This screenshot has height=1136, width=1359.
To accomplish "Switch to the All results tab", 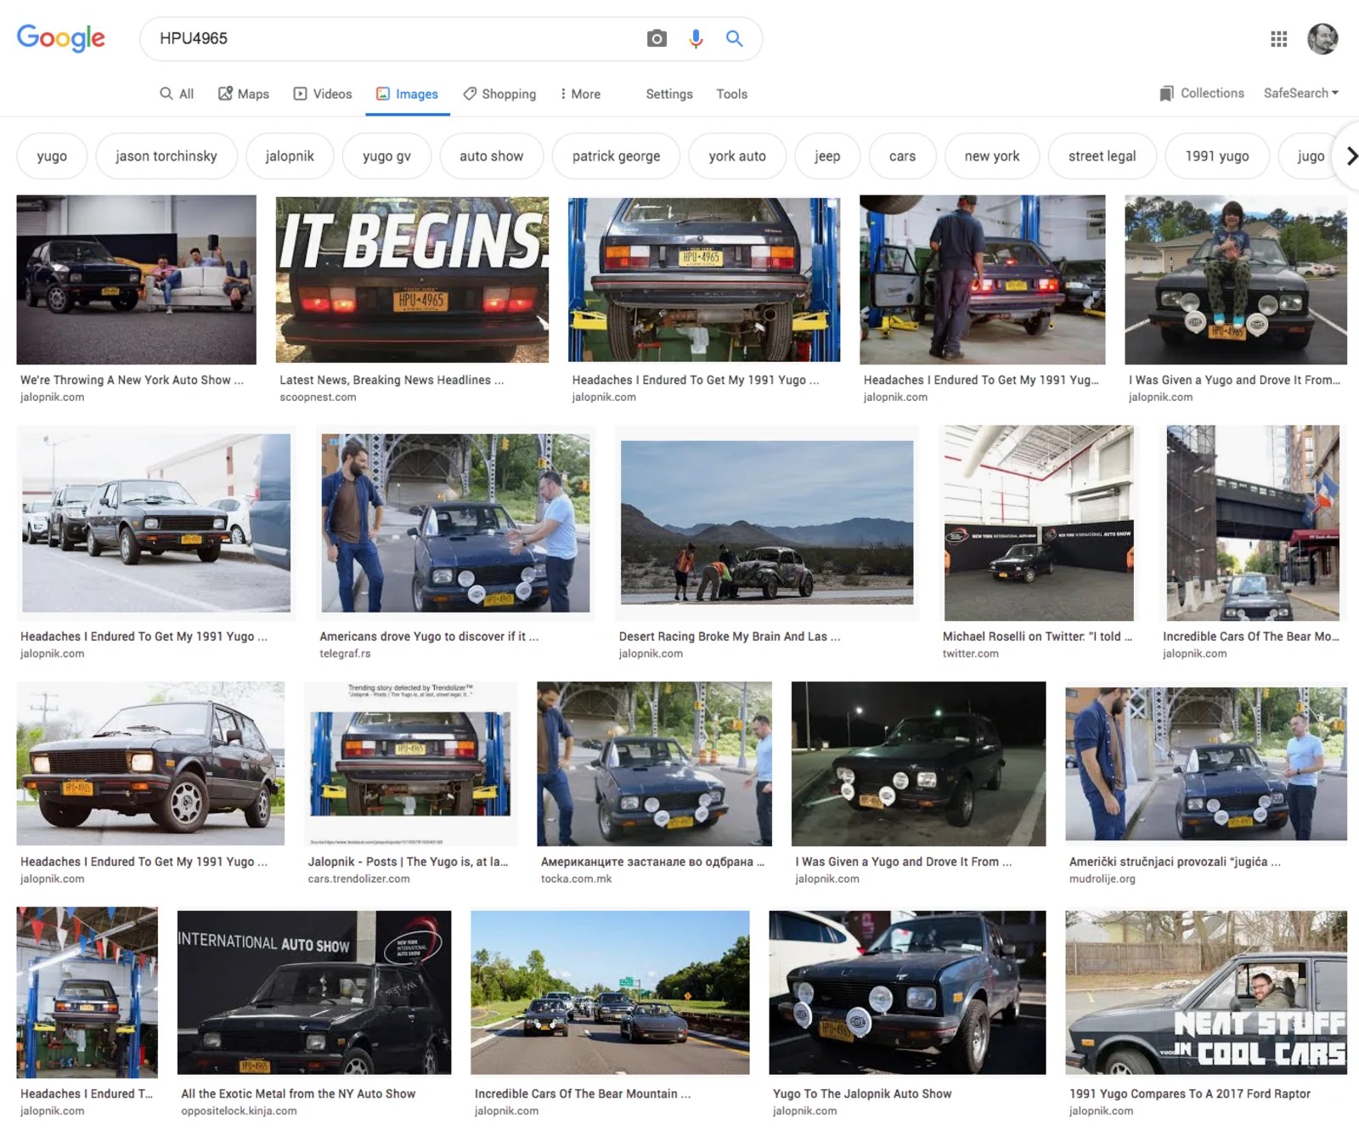I will tap(177, 93).
